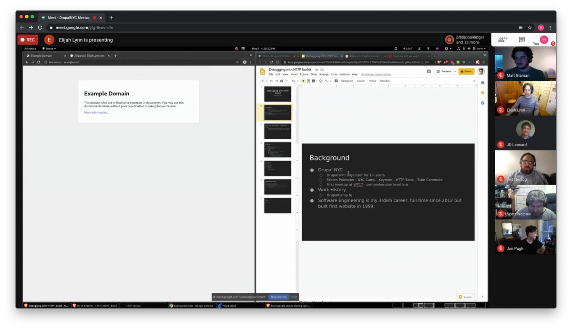Open the Slide menu in Google Slides
This screenshot has height=329, width=572.
(x=314, y=74)
